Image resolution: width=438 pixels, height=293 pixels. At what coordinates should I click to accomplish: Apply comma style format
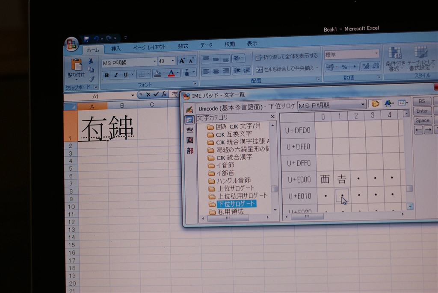[354, 66]
